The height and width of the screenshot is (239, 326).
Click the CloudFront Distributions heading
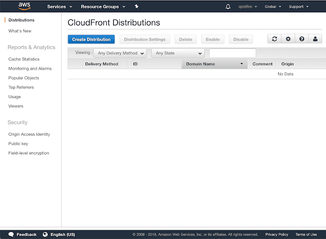coord(114,22)
